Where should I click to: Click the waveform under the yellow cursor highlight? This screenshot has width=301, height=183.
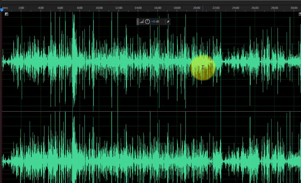[x=203, y=67]
